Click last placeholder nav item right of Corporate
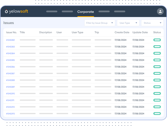Viewport: 167px width, 126px height. [x=120, y=12]
